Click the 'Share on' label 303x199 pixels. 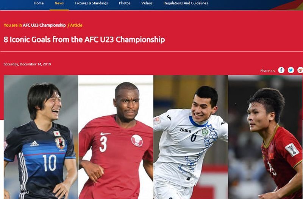pyautogui.click(x=267, y=71)
